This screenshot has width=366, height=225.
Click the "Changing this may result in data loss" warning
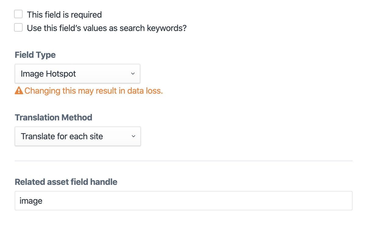click(93, 91)
